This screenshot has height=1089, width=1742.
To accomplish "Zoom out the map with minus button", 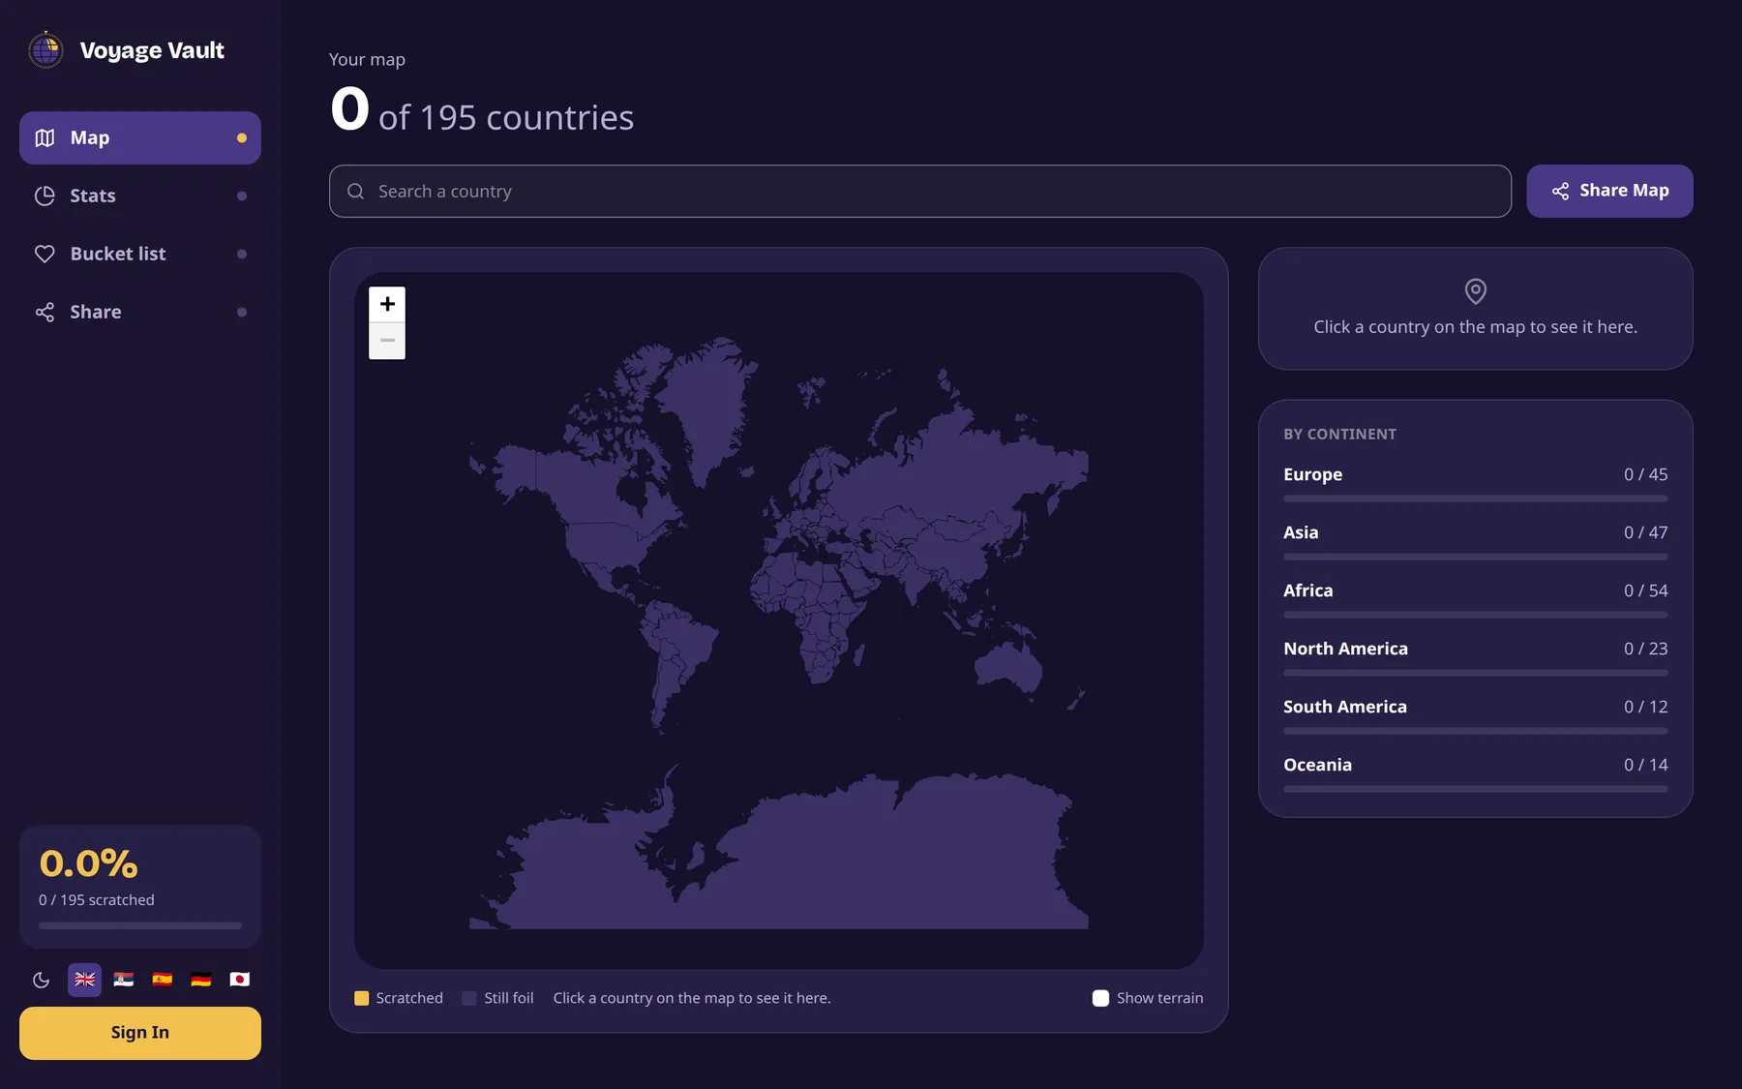I will tap(387, 341).
